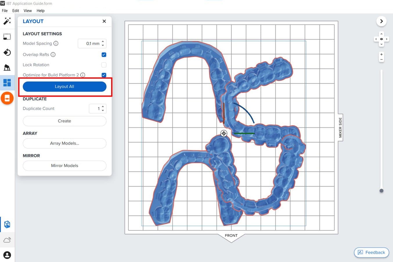393x262 pixels.
Task: Decrease Duplicate Count with the down stepper
Action: tap(103, 110)
